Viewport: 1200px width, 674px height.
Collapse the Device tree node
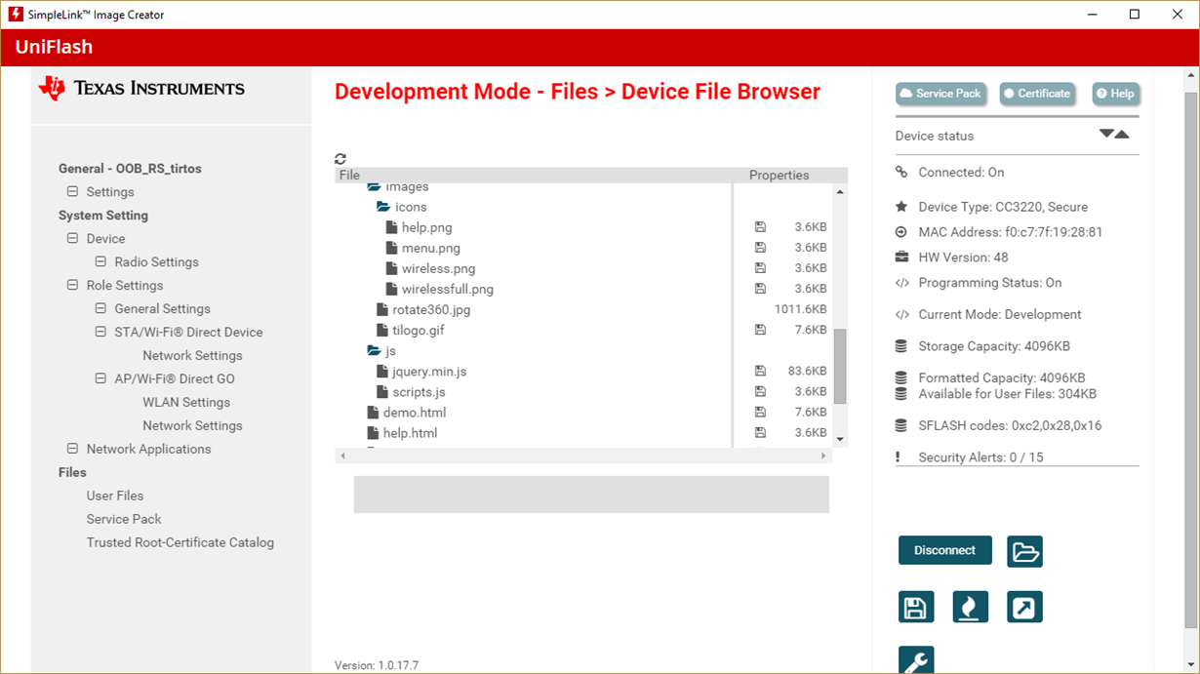(72, 238)
